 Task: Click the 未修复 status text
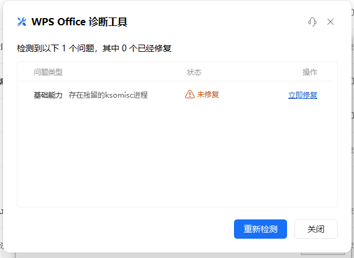coord(207,95)
